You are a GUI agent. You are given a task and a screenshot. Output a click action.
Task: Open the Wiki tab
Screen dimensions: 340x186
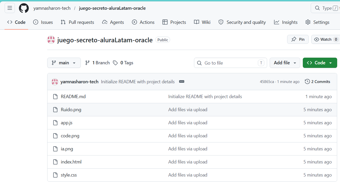202,22
